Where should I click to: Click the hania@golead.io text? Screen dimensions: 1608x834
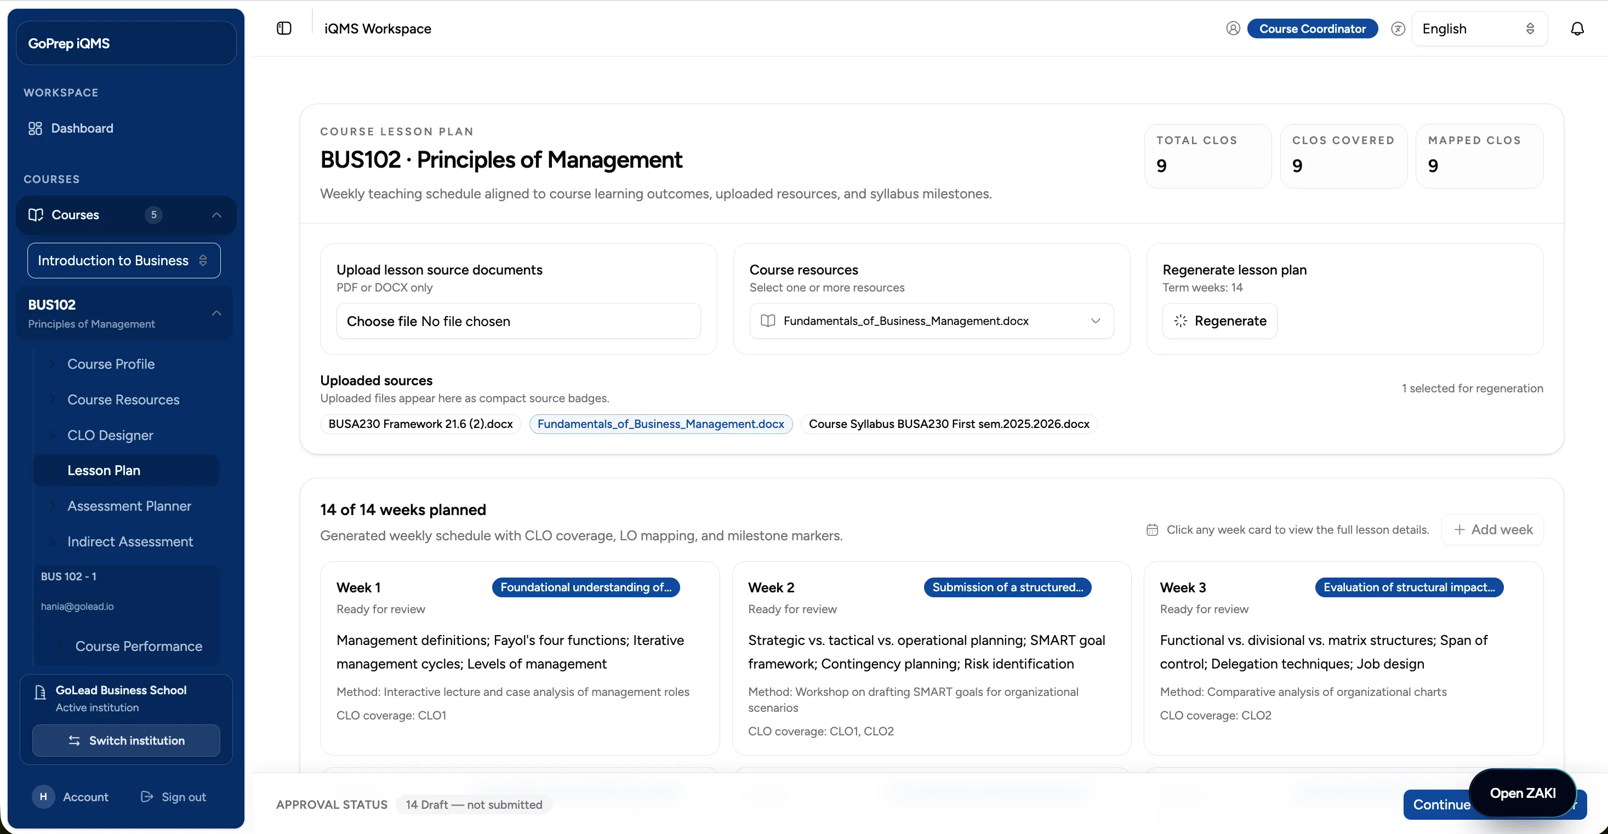point(77,607)
